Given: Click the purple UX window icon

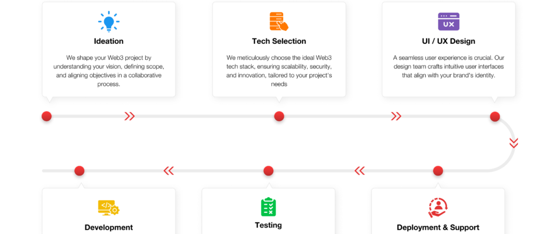Looking at the screenshot, I should click(449, 22).
